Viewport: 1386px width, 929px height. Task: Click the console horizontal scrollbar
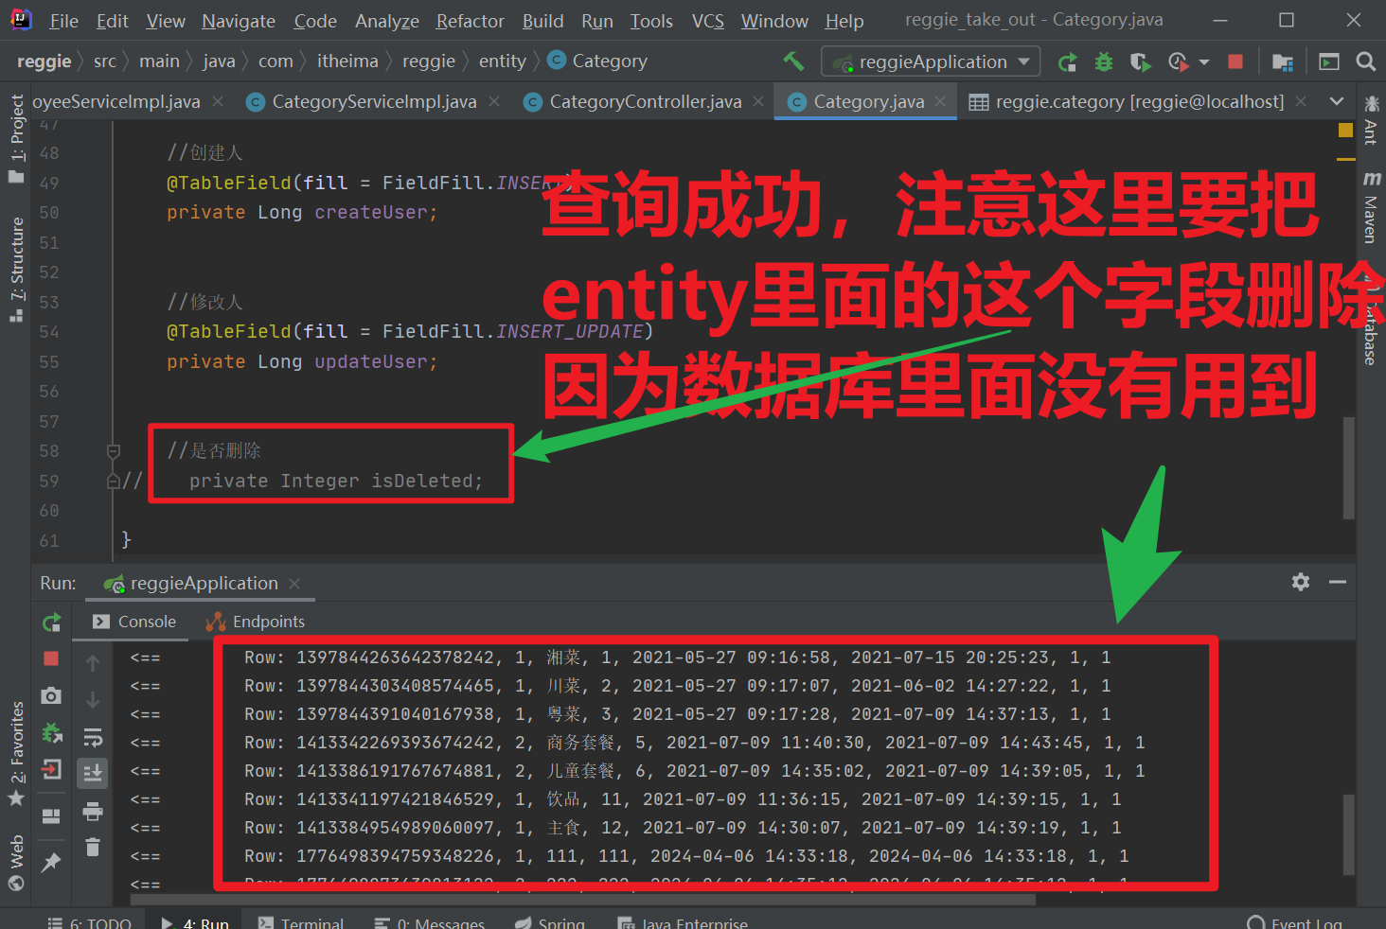[x=582, y=900]
